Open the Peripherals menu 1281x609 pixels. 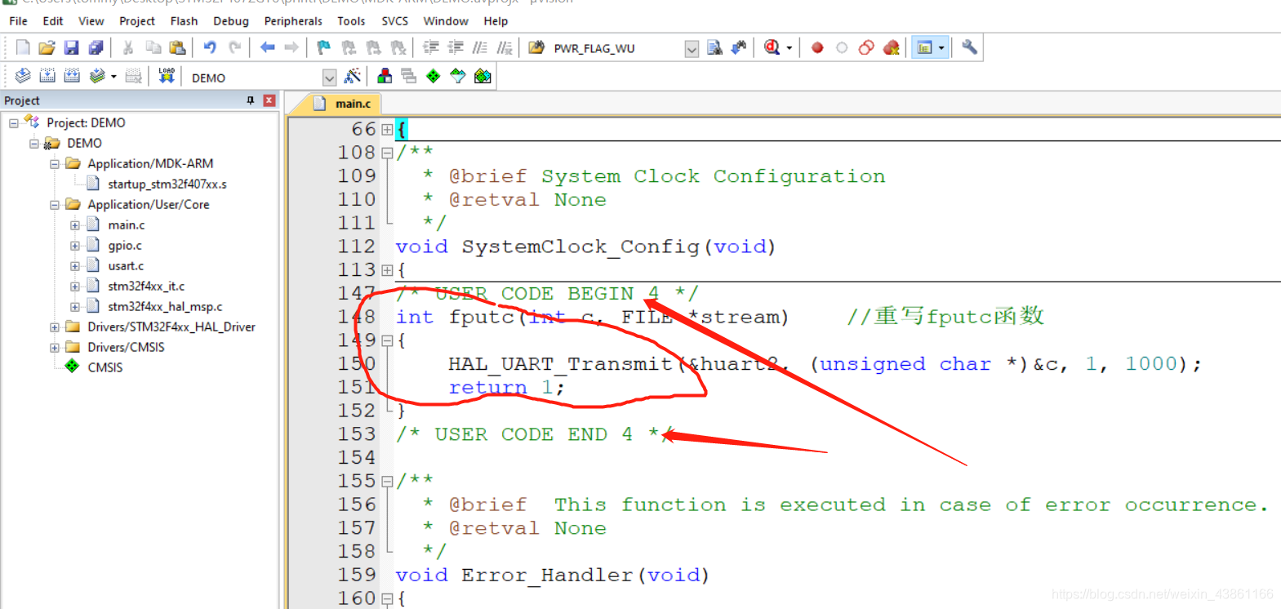pyautogui.click(x=293, y=21)
